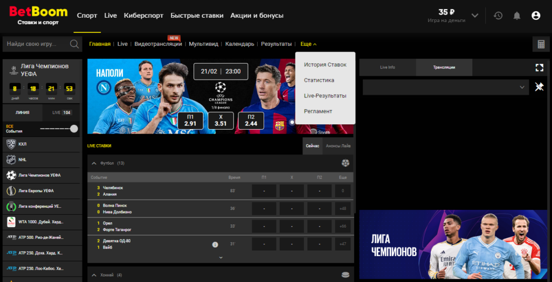Click banner carousel dot indicator

(292, 122)
